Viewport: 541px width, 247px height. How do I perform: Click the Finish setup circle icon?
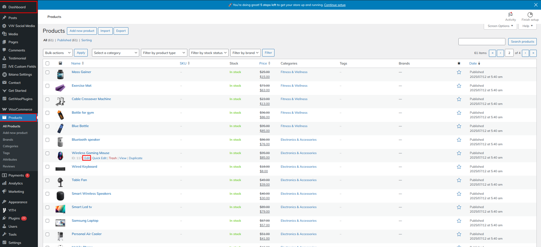[x=530, y=15]
